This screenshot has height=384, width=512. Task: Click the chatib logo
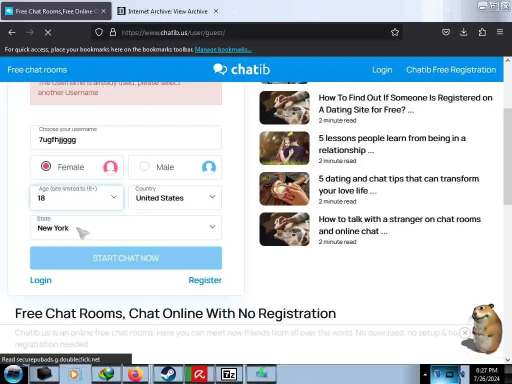point(241,69)
